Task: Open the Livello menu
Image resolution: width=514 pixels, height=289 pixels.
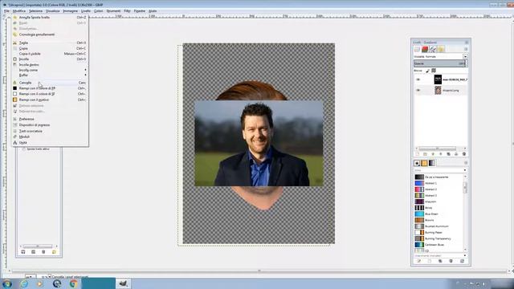Action: click(86, 10)
